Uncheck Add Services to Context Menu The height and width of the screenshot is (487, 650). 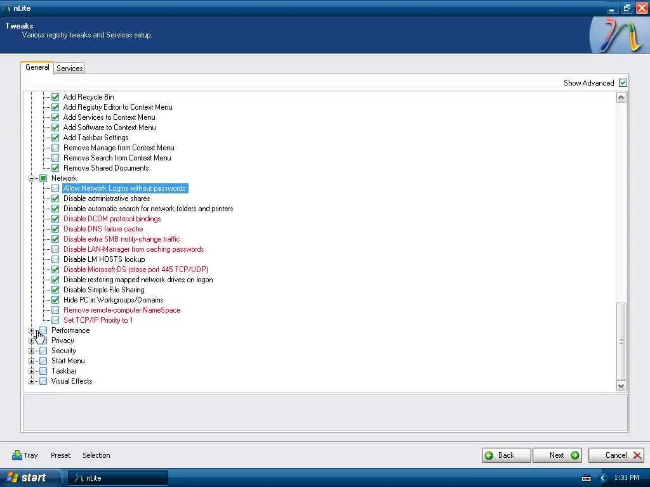55,117
